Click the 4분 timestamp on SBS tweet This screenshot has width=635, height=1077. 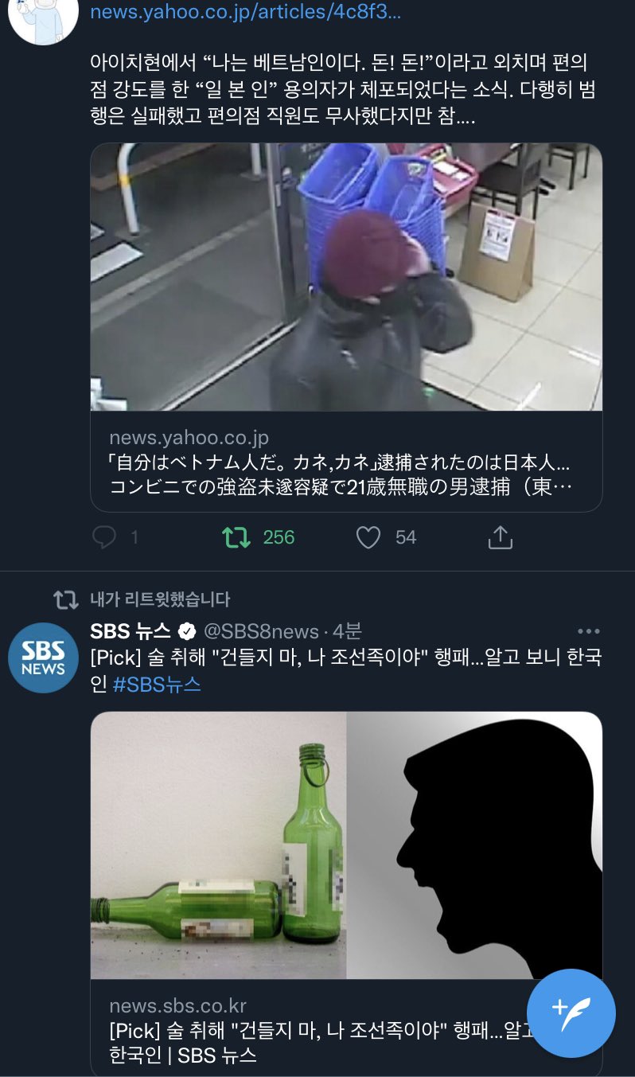pyautogui.click(x=347, y=632)
